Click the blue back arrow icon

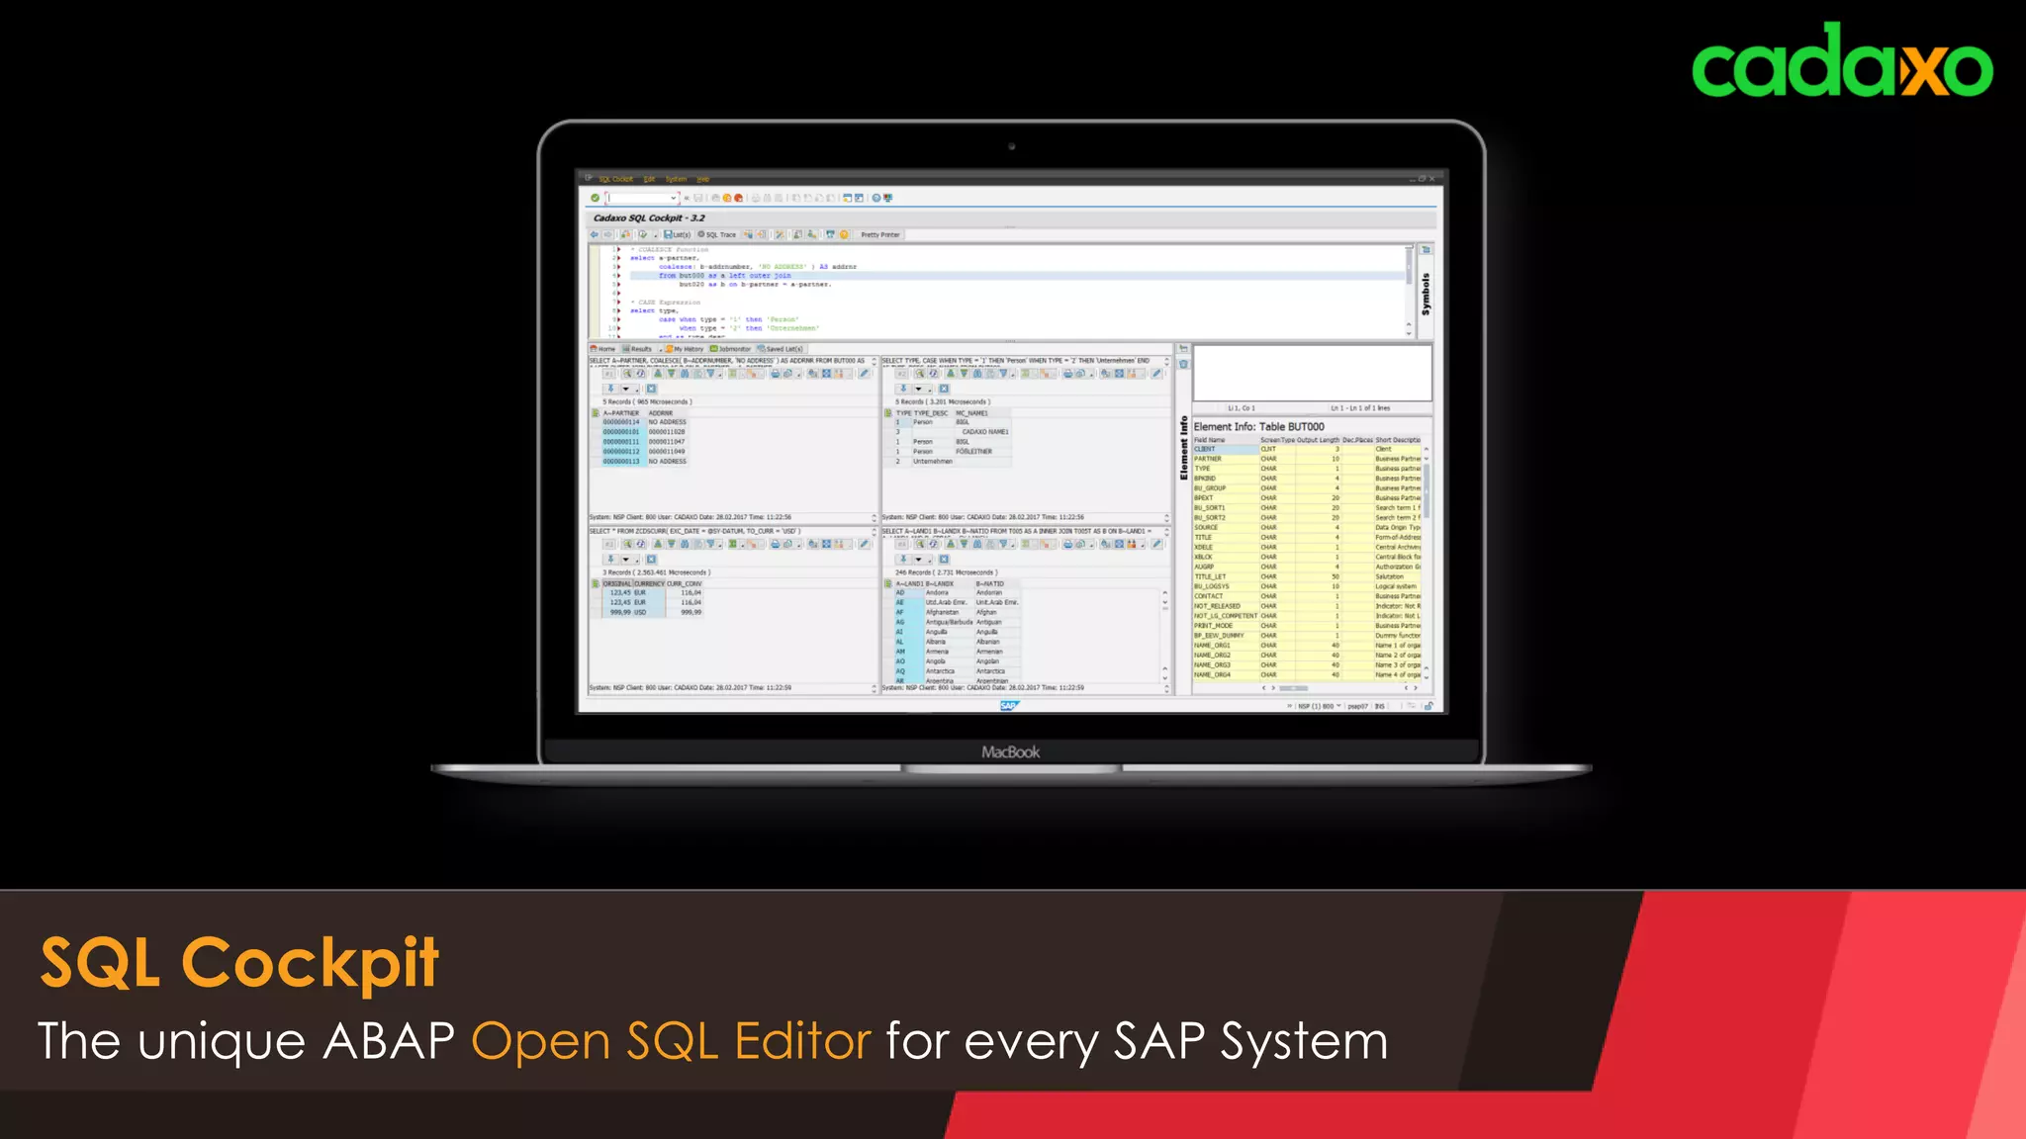point(595,235)
